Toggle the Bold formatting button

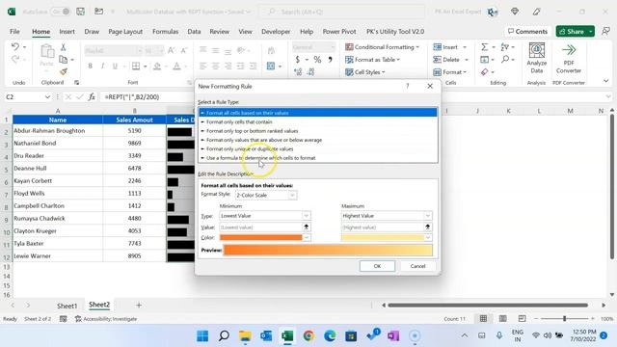90,67
